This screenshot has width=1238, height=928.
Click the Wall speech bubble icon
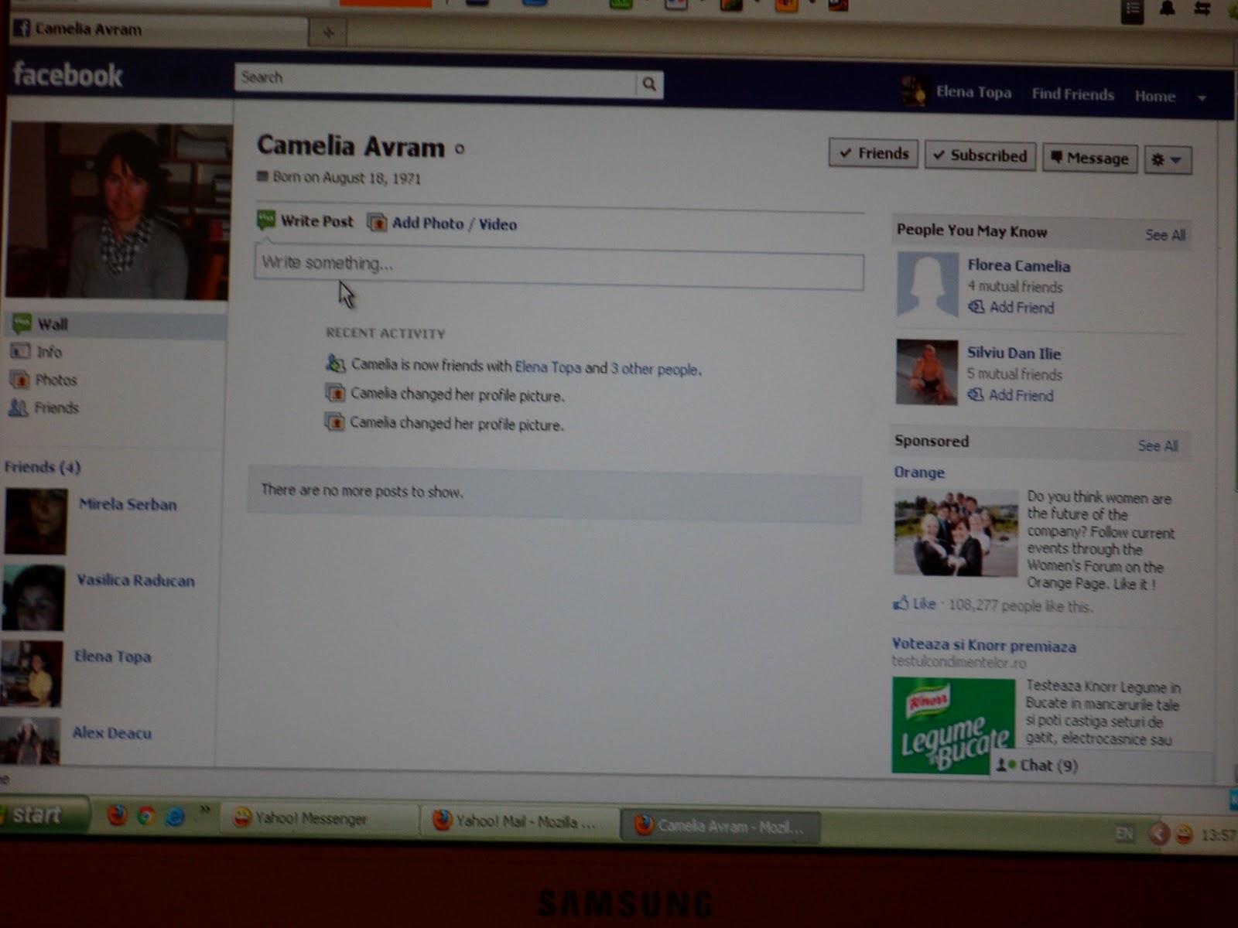click(x=22, y=323)
